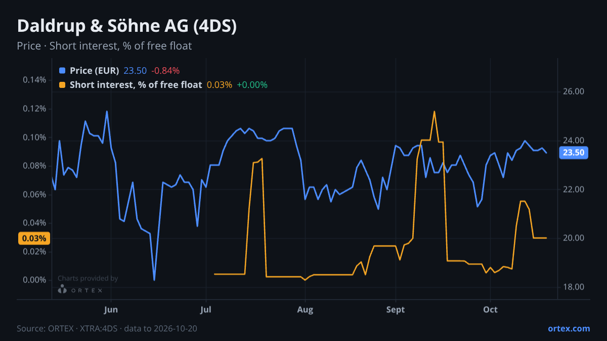This screenshot has width=607, height=341.
Task: Click the orange 0.03% axis badge
Action: click(x=34, y=238)
